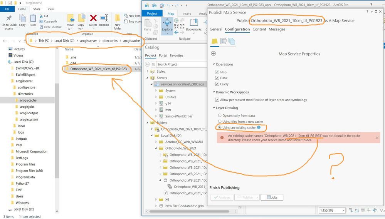Expand SampleWorldCities service node
Image resolution: width=385 pixels, height=219 pixels.
click(x=156, y=116)
